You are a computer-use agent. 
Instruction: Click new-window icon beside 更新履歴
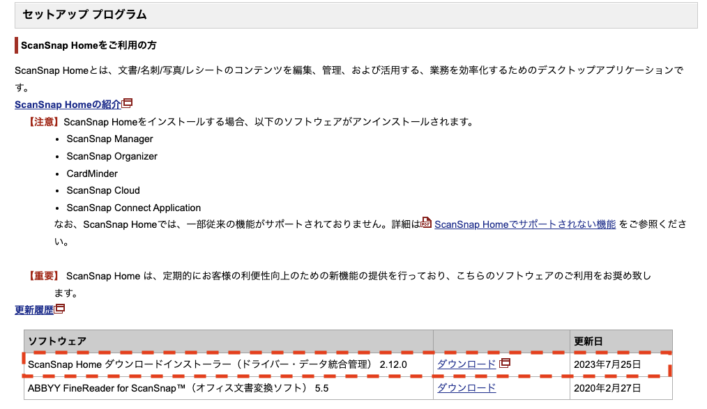[x=59, y=309]
